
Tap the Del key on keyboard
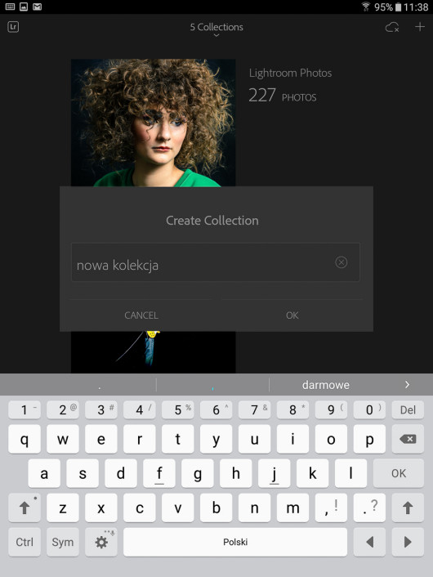(408, 410)
